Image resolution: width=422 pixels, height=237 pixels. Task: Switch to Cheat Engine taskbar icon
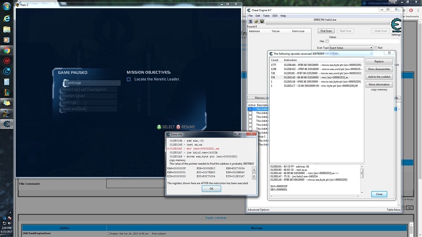click(7, 124)
